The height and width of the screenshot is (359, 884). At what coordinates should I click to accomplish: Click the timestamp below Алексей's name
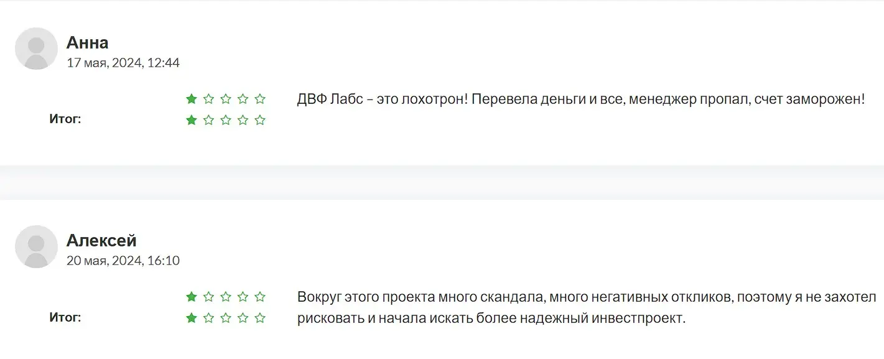[x=123, y=261]
